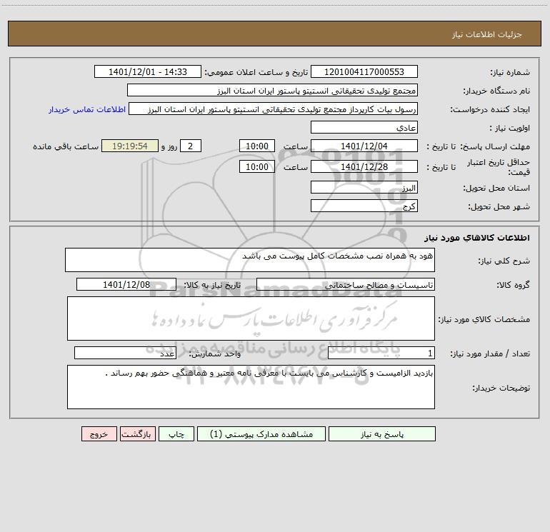The height and width of the screenshot is (532, 550).
Task: Click the delivery province field البرز
Action: pos(364,187)
